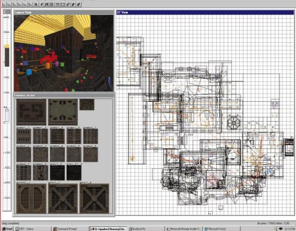Select the bottom texture with two octagonal panels
The width and height of the screenshot is (296, 231).
31,198
